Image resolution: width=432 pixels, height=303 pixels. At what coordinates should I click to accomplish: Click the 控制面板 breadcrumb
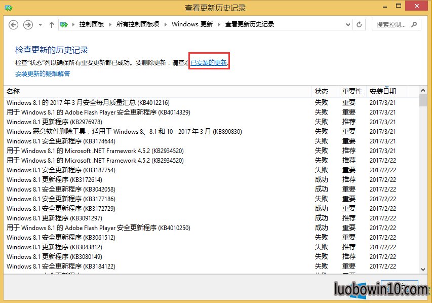92,24
